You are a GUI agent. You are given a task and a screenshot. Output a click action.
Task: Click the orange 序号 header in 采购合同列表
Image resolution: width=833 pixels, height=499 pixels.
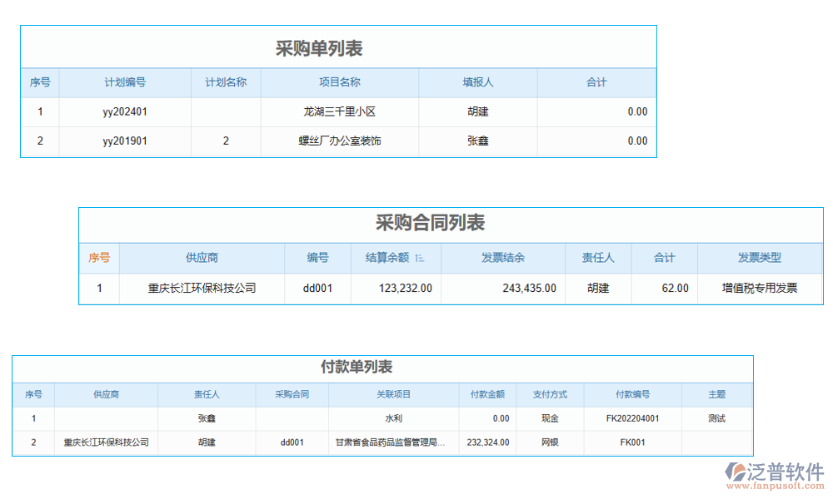(x=99, y=258)
